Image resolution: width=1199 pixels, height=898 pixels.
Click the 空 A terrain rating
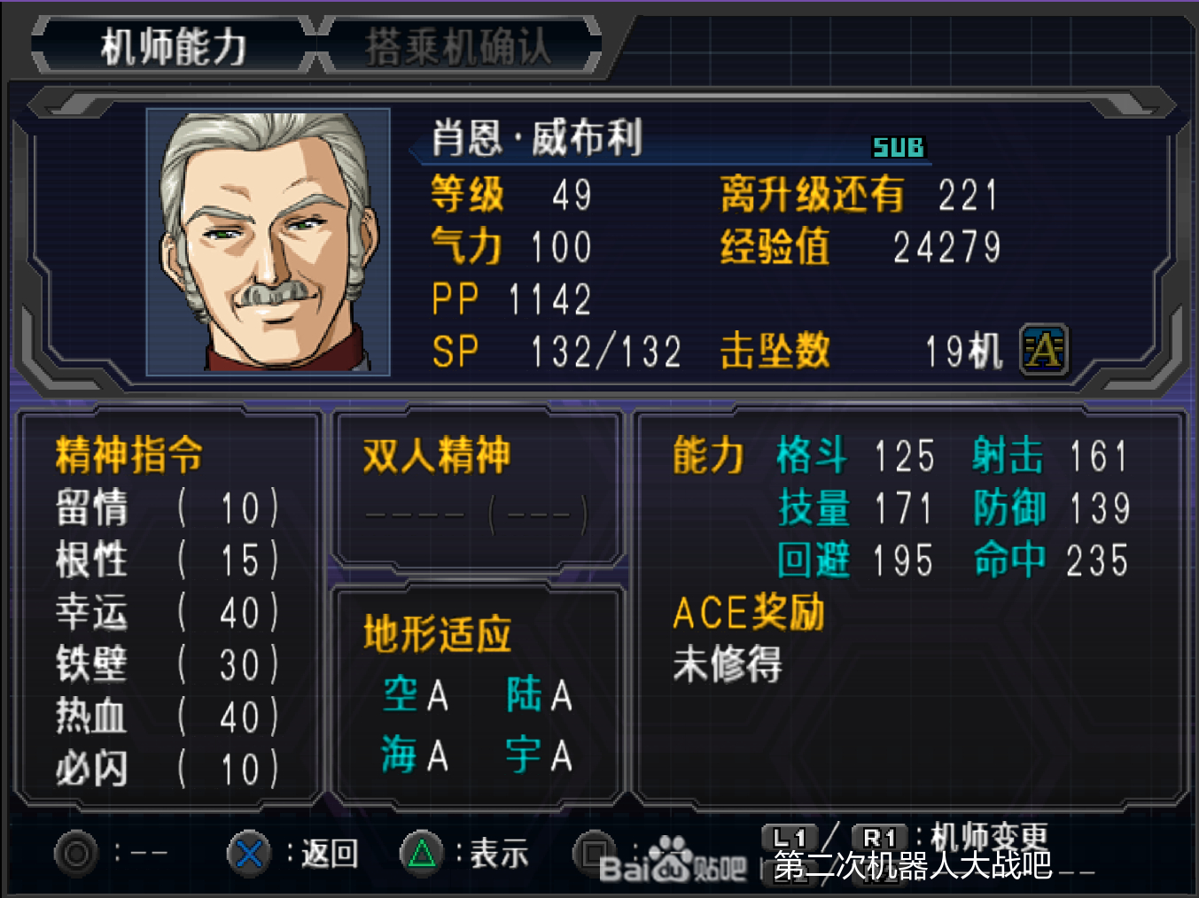(x=416, y=694)
